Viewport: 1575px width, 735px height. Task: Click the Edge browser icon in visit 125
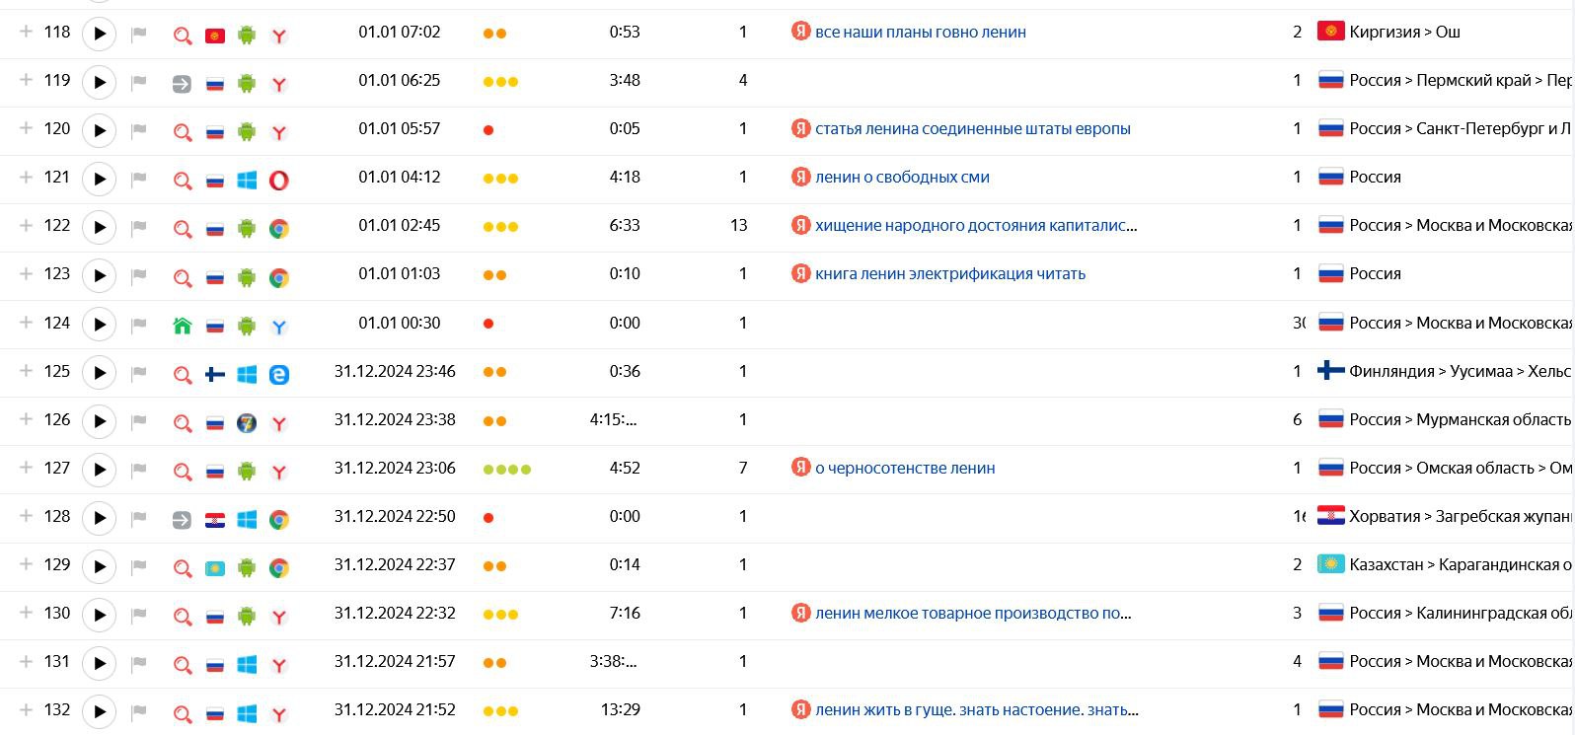(x=279, y=374)
